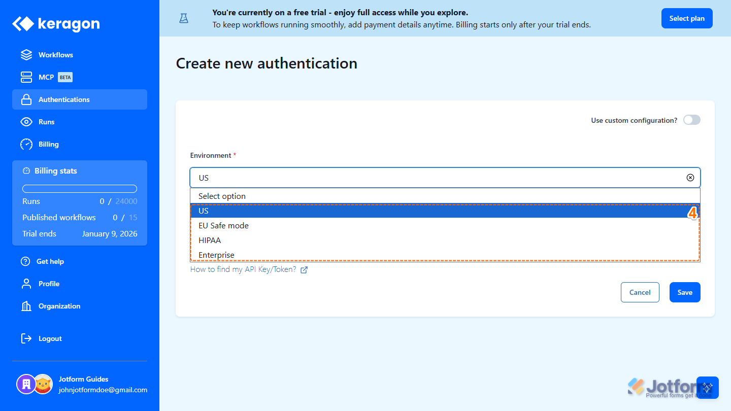This screenshot has height=411, width=731.
Task: Select the EU Safe mode environment option
Action: pos(223,225)
